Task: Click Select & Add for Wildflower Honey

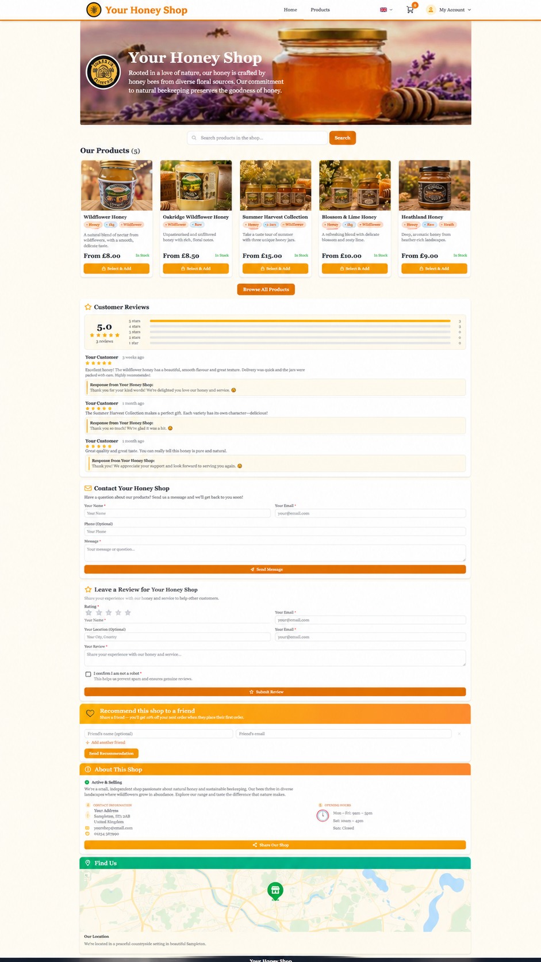Action: (x=117, y=269)
